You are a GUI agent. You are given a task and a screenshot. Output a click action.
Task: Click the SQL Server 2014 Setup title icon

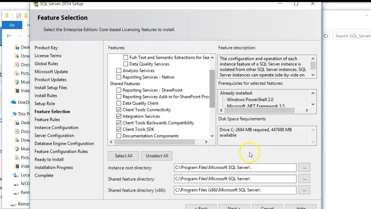pos(36,4)
